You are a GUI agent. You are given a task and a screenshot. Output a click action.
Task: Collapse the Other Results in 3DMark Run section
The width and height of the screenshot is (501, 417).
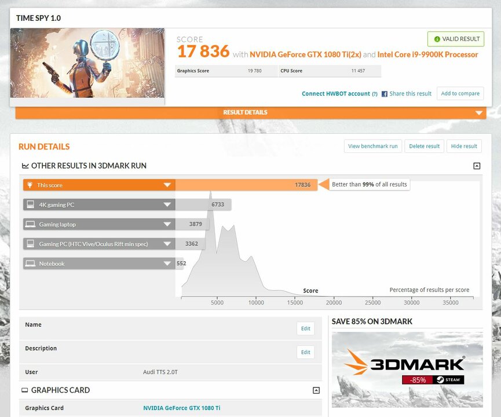click(477, 166)
